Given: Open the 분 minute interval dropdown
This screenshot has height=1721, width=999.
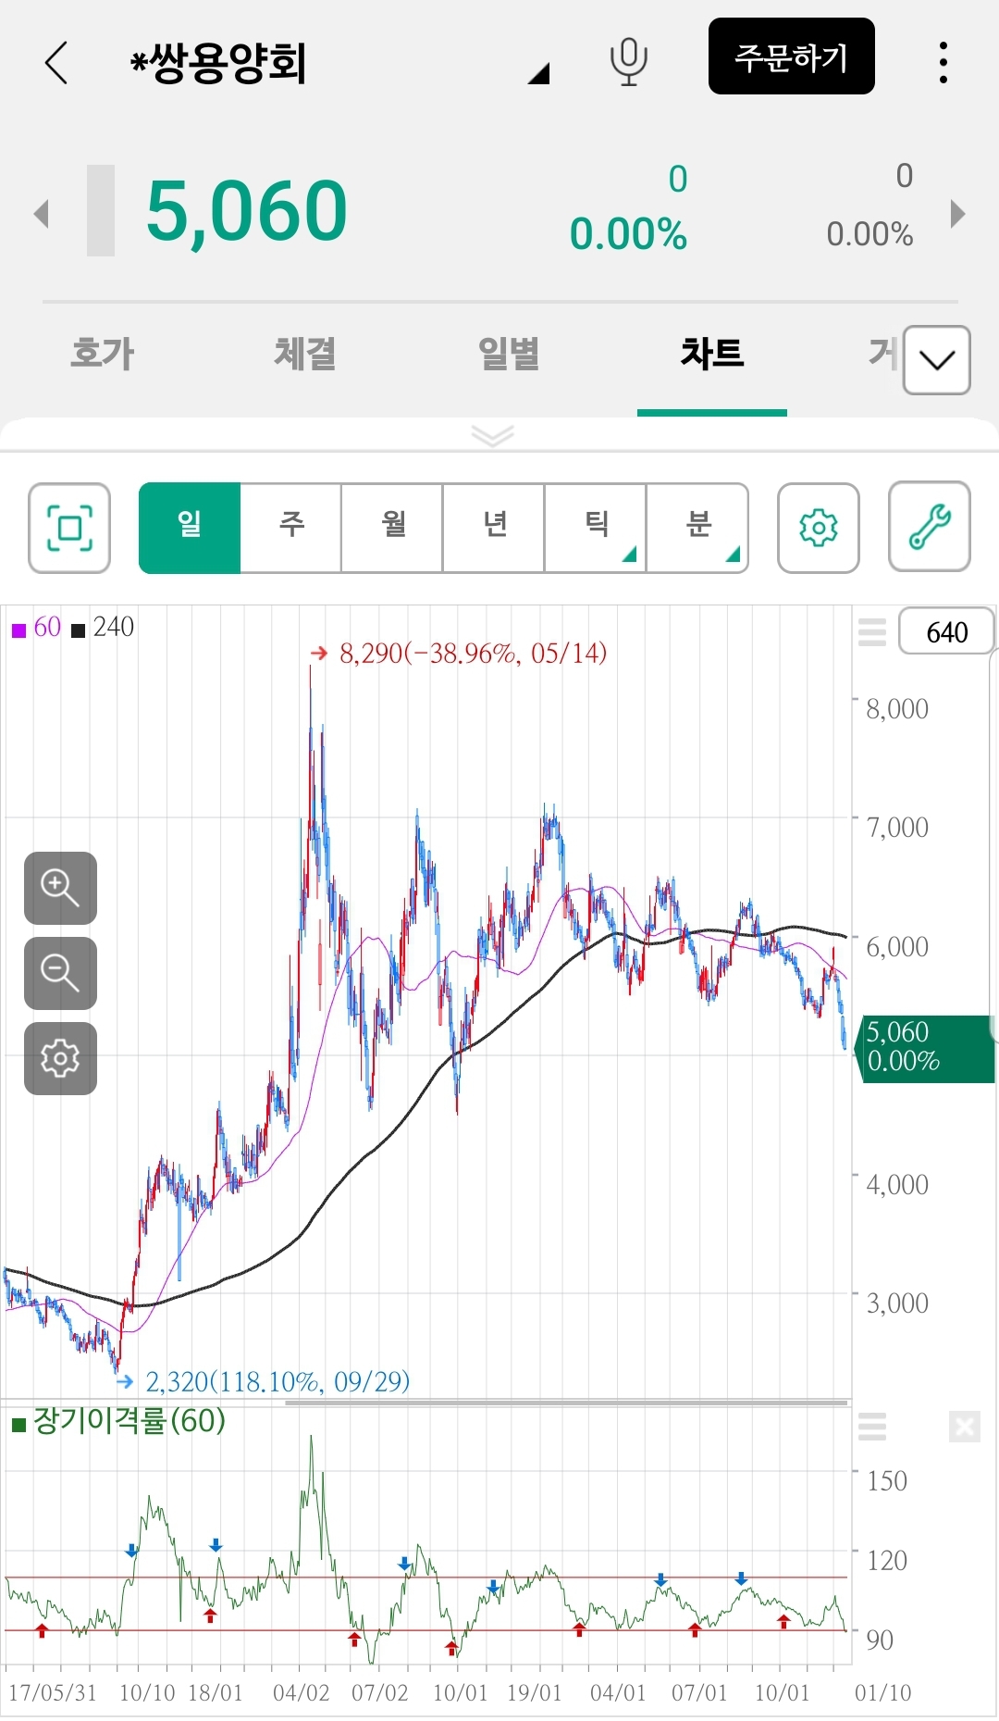Looking at the screenshot, I should tap(698, 528).
